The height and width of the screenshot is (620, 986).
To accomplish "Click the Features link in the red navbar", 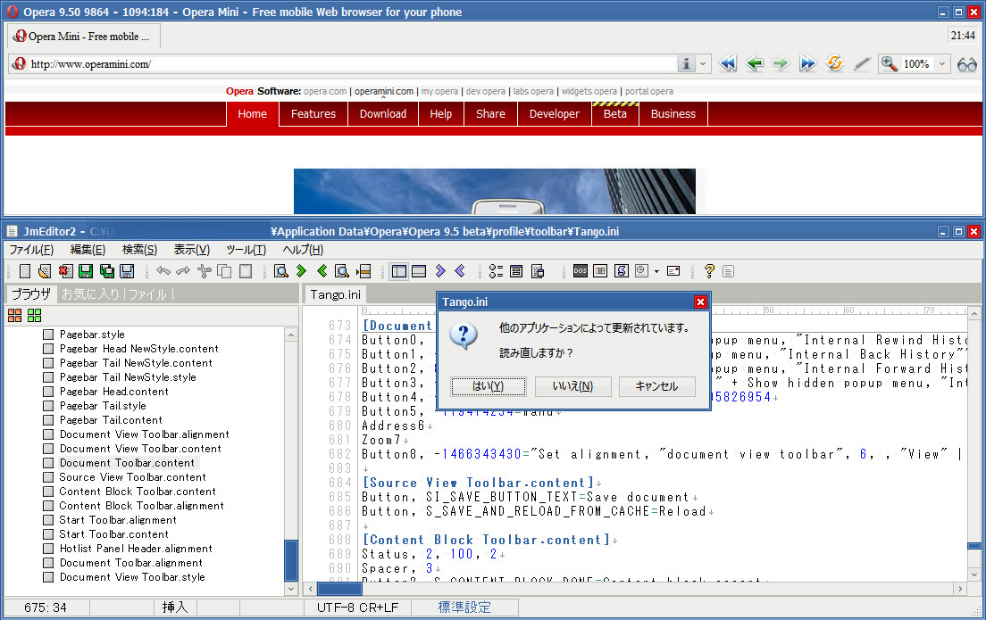I will (313, 113).
